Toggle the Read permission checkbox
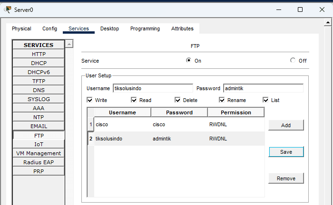This screenshot has width=333, height=205. coord(134,100)
